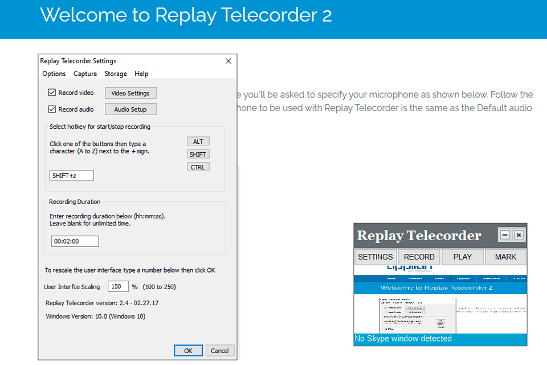The height and width of the screenshot is (365, 547).
Task: Select the SHIFT hotkey modifier button
Action: tap(198, 153)
